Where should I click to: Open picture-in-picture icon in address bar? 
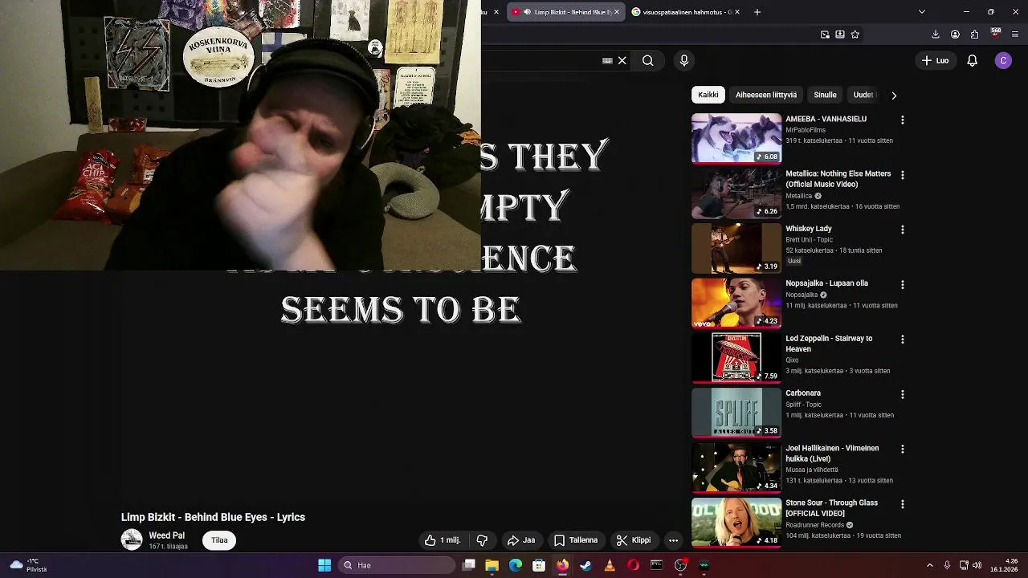[825, 35]
